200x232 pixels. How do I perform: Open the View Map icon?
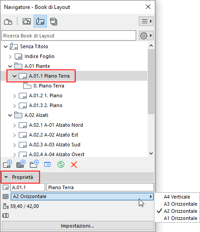pos(27,21)
